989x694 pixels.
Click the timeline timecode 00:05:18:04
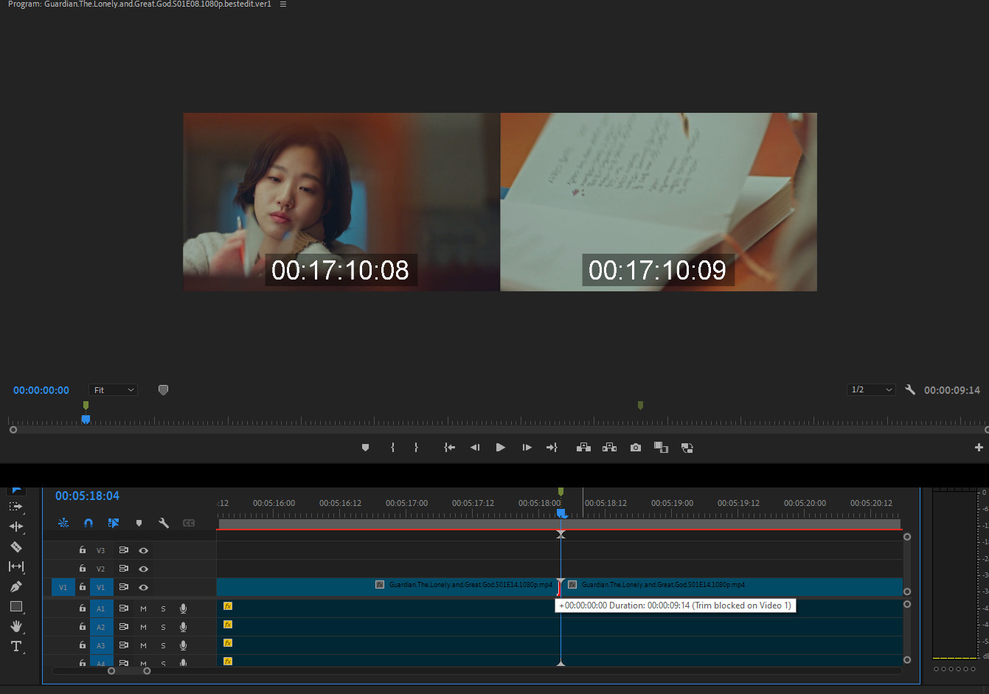point(87,496)
